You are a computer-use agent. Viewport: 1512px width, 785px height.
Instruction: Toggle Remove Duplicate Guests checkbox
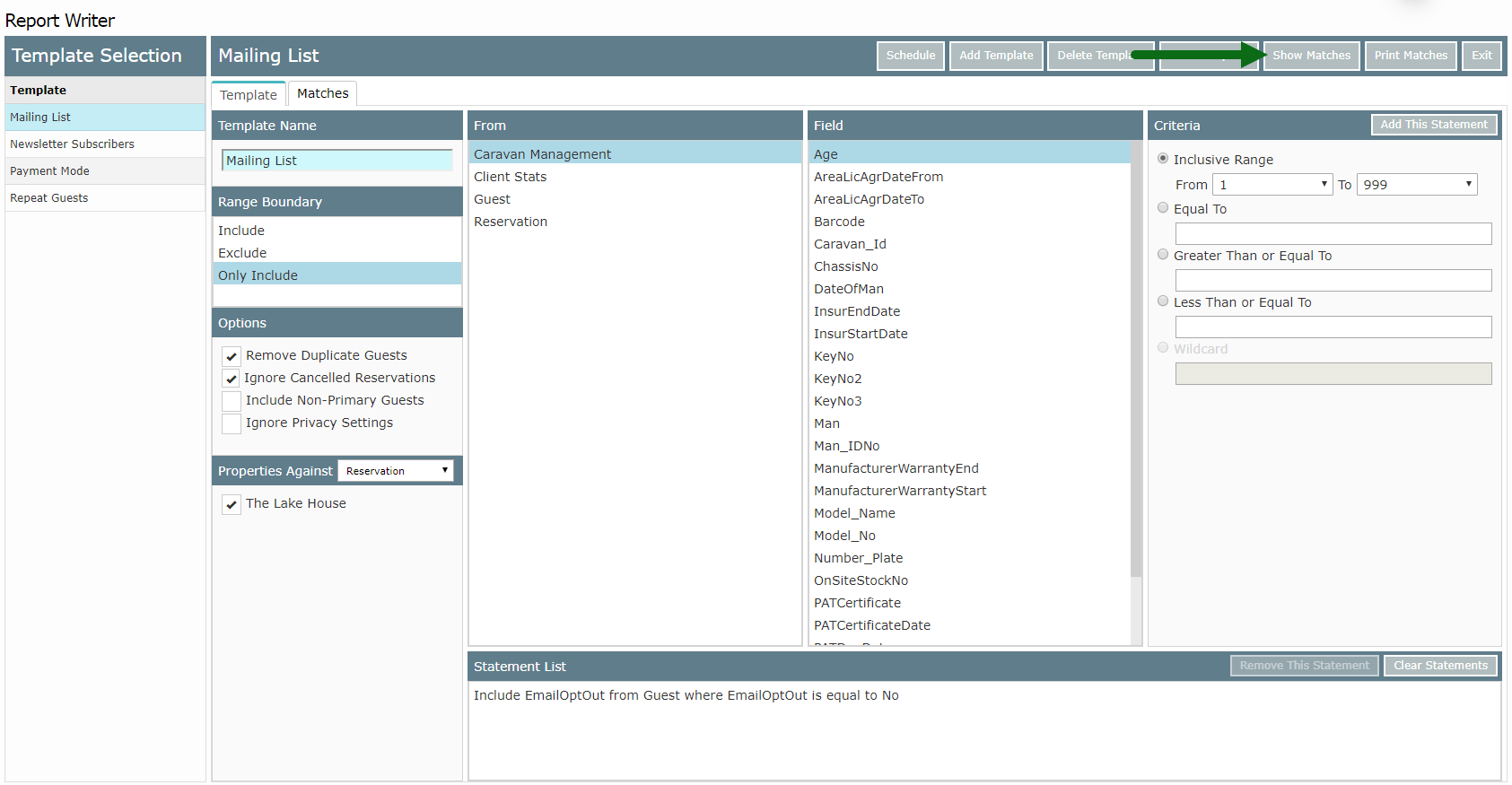point(232,356)
